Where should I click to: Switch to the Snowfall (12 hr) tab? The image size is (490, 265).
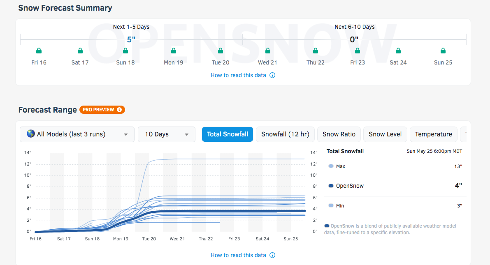[x=285, y=134]
